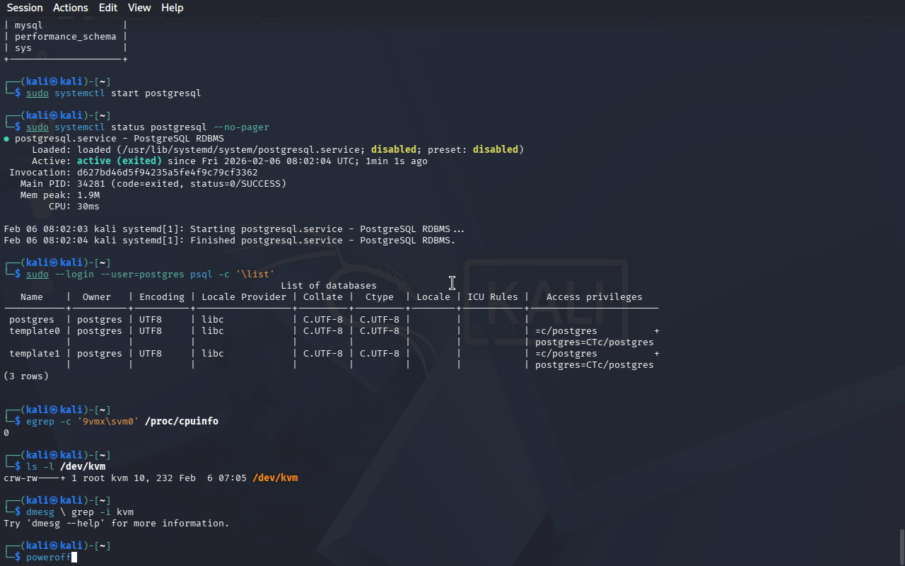Click the /proc/cpuinfo path in egrep command
The height and width of the screenshot is (566, 905).
182,422
